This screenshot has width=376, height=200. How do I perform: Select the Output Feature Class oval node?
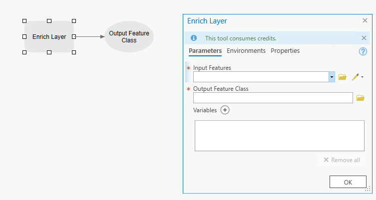pyautogui.click(x=129, y=36)
